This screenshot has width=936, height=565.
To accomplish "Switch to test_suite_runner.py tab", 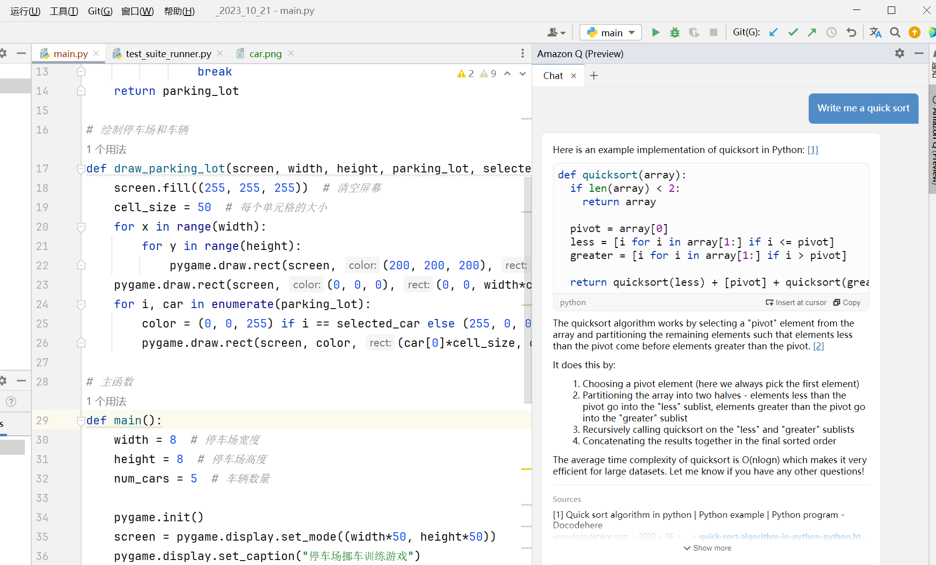I will click(168, 54).
